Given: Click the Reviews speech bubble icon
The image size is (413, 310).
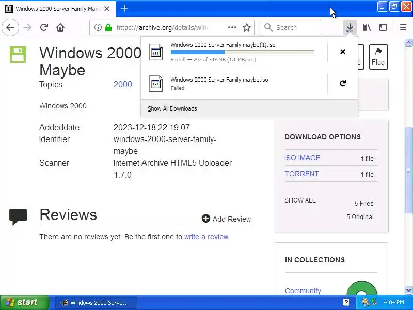Looking at the screenshot, I should (x=18, y=216).
